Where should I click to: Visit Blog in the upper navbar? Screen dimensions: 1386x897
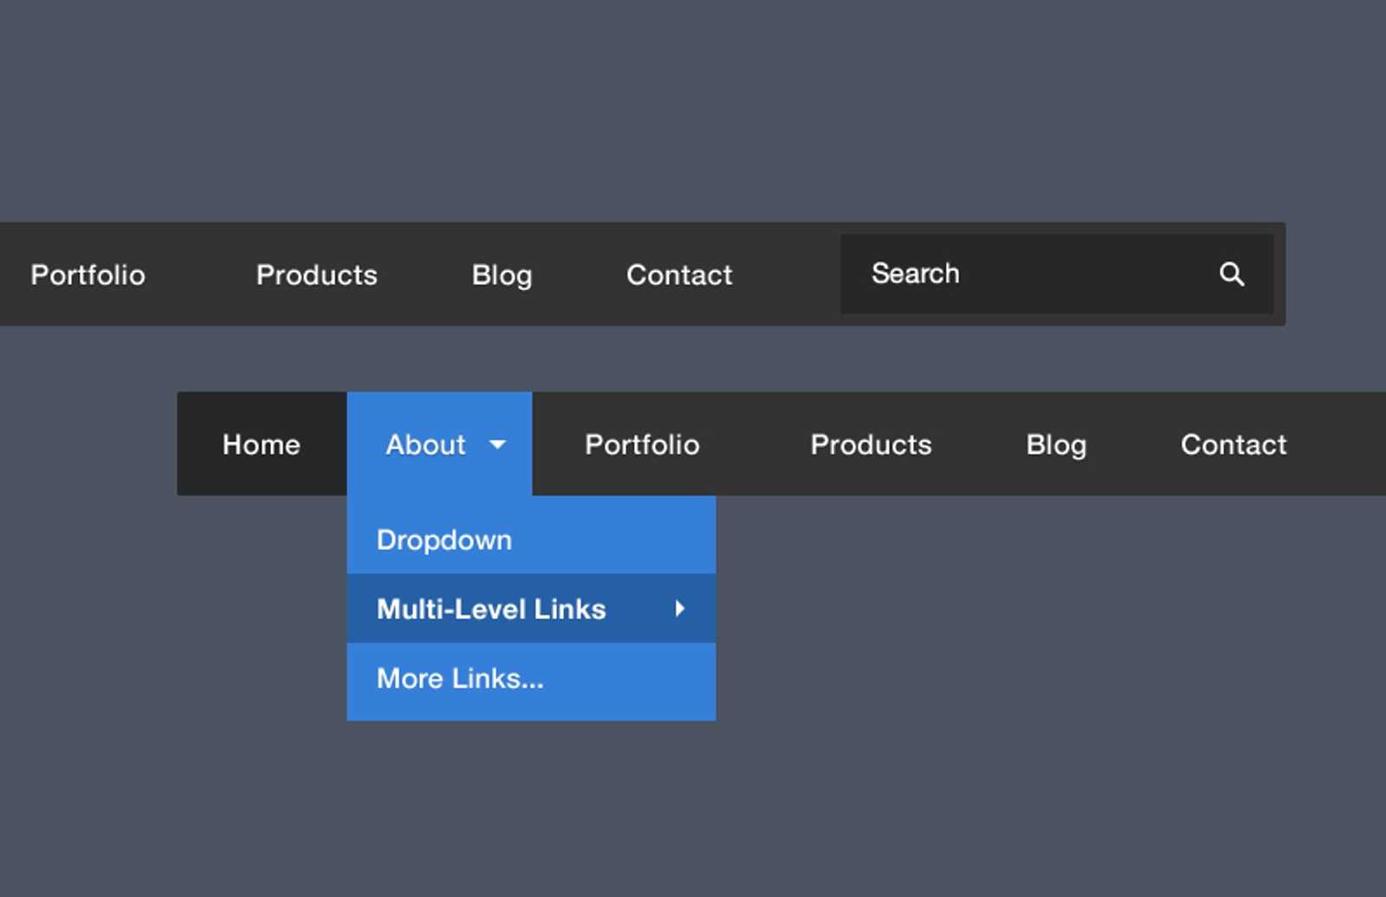[502, 275]
